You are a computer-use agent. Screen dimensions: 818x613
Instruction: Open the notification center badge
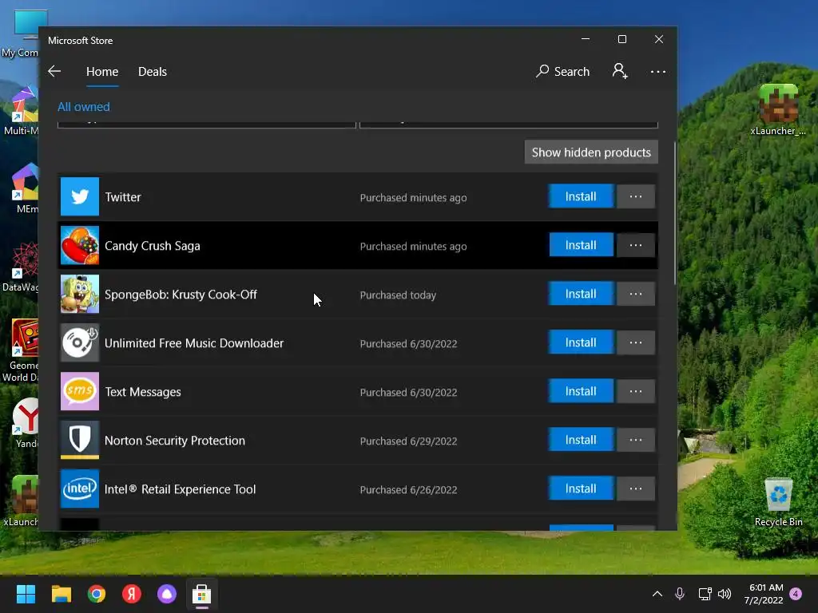pos(796,594)
